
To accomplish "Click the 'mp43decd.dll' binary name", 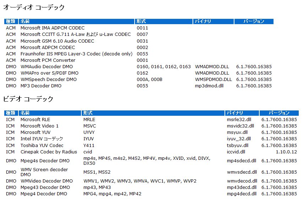I will (x=242, y=187).
